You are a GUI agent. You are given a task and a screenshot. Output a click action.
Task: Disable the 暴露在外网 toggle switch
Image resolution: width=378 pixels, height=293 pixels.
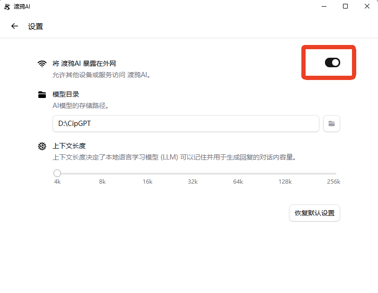tap(332, 62)
